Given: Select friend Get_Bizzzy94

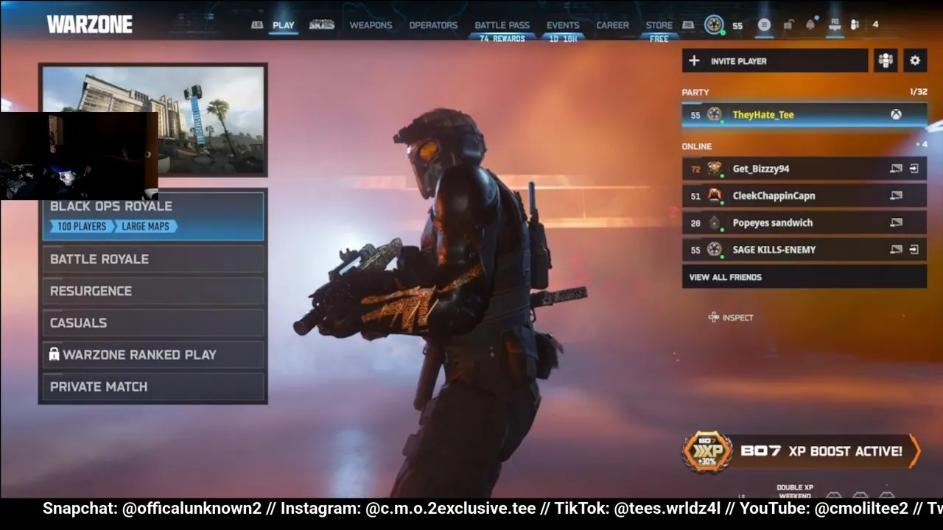Looking at the screenshot, I should coord(804,169).
